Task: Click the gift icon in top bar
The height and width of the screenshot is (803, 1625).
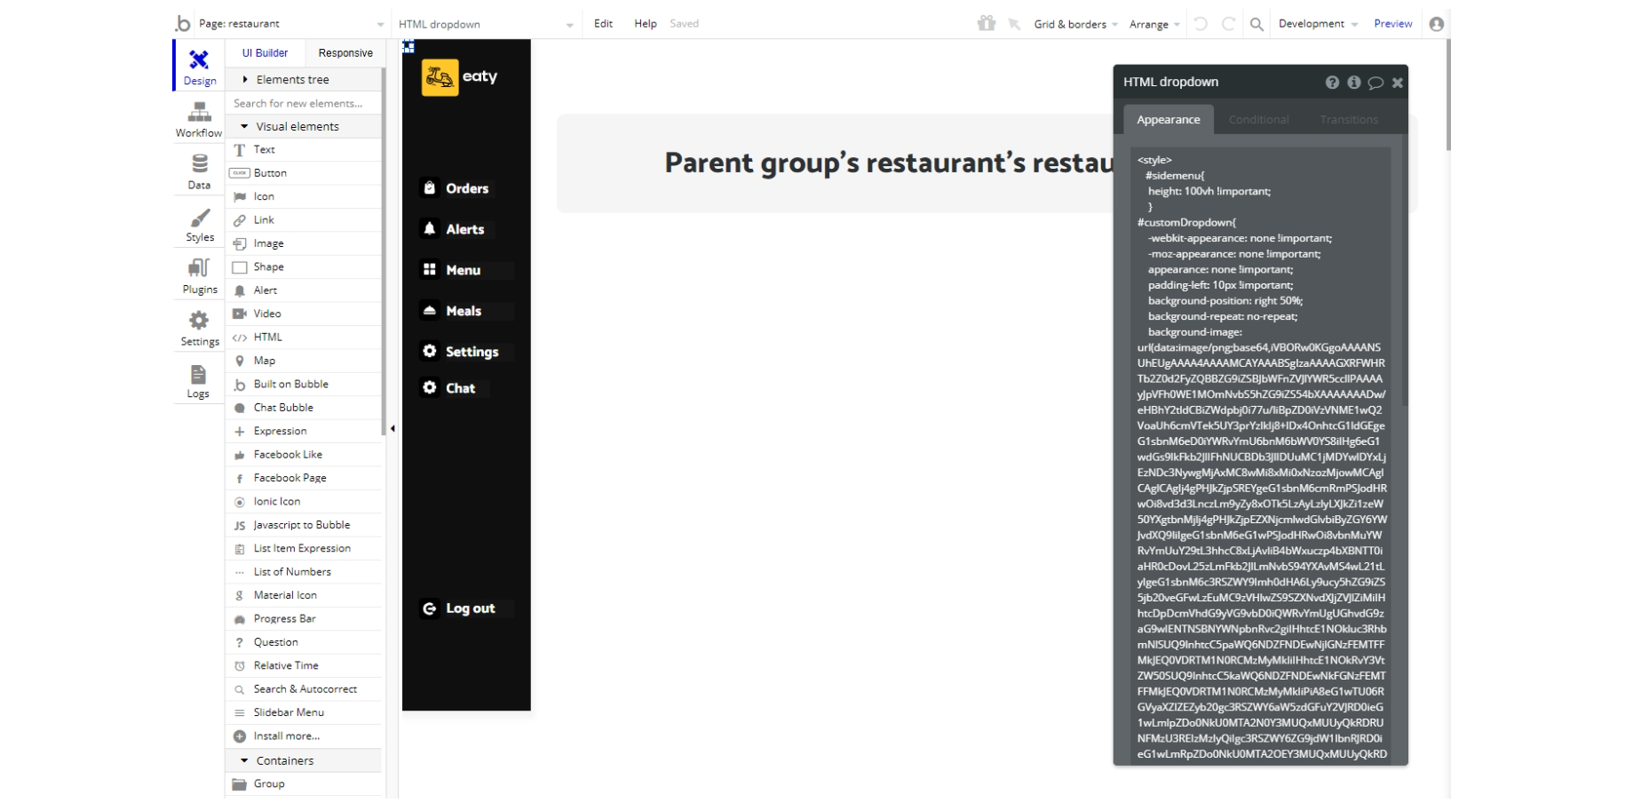Action: tap(987, 24)
